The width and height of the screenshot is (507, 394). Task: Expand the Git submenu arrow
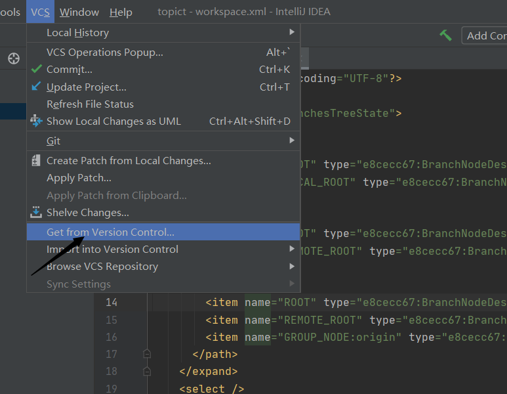(x=292, y=141)
